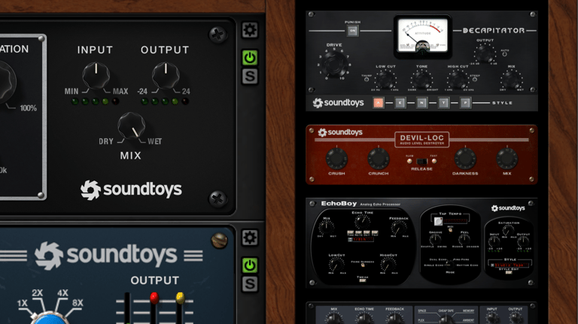Screen dimensions: 578x324
Task: Open the EchoBoy Tweak panel
Action: [x=363, y=280]
